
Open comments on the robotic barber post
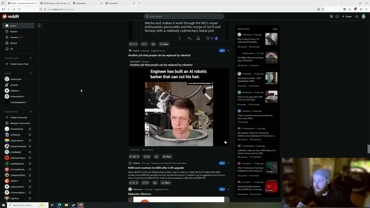147,157
